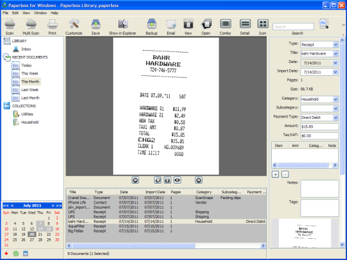Screen dimensions: 347x260
Task: Open the Inbox in Library
Action: (26, 49)
